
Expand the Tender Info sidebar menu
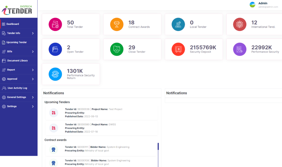[33, 33]
